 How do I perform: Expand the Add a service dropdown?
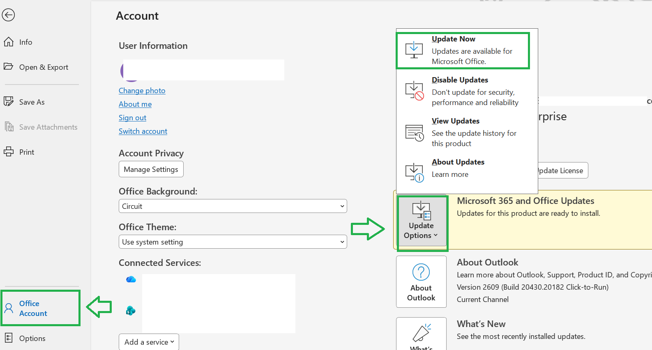coord(149,342)
